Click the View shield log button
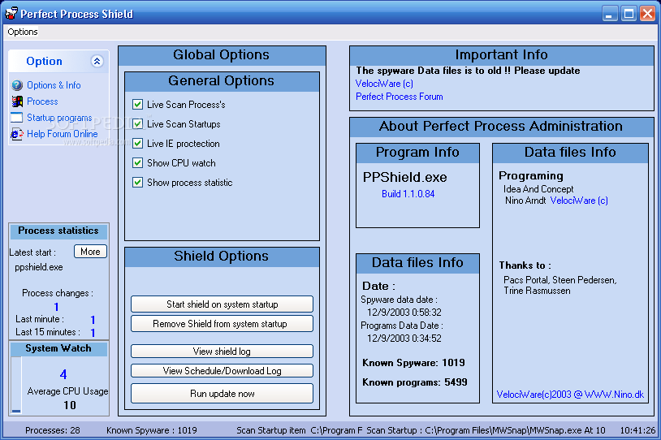 pos(222,351)
